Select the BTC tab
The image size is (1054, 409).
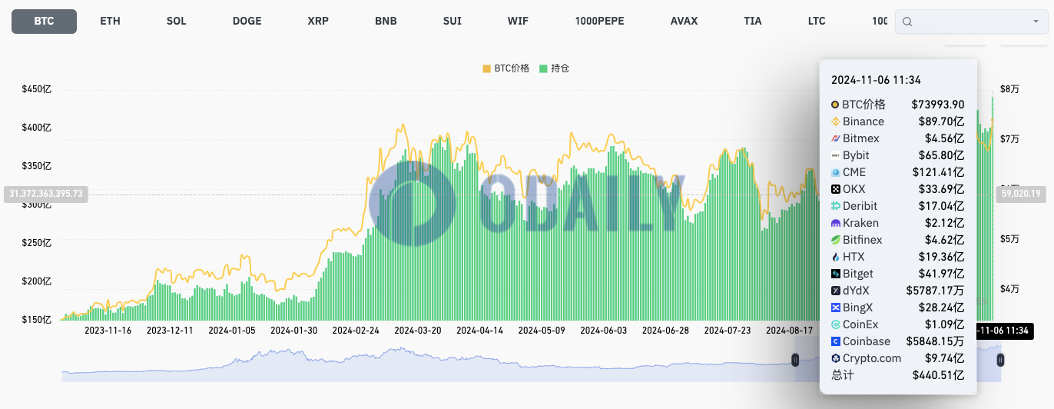44,22
